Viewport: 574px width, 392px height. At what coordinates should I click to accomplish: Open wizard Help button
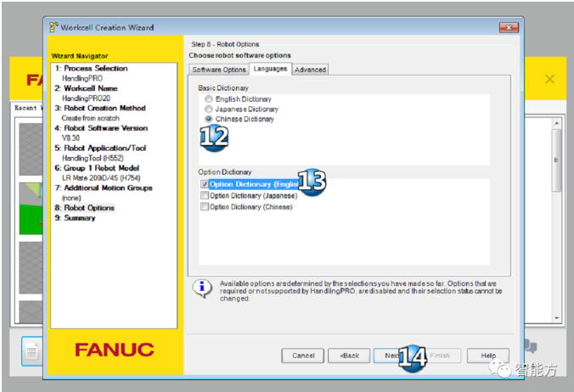click(x=488, y=356)
